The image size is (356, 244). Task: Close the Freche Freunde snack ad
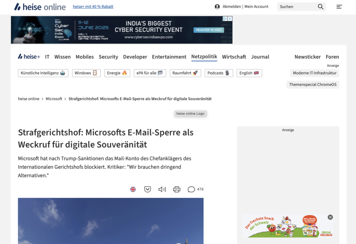[330, 217]
